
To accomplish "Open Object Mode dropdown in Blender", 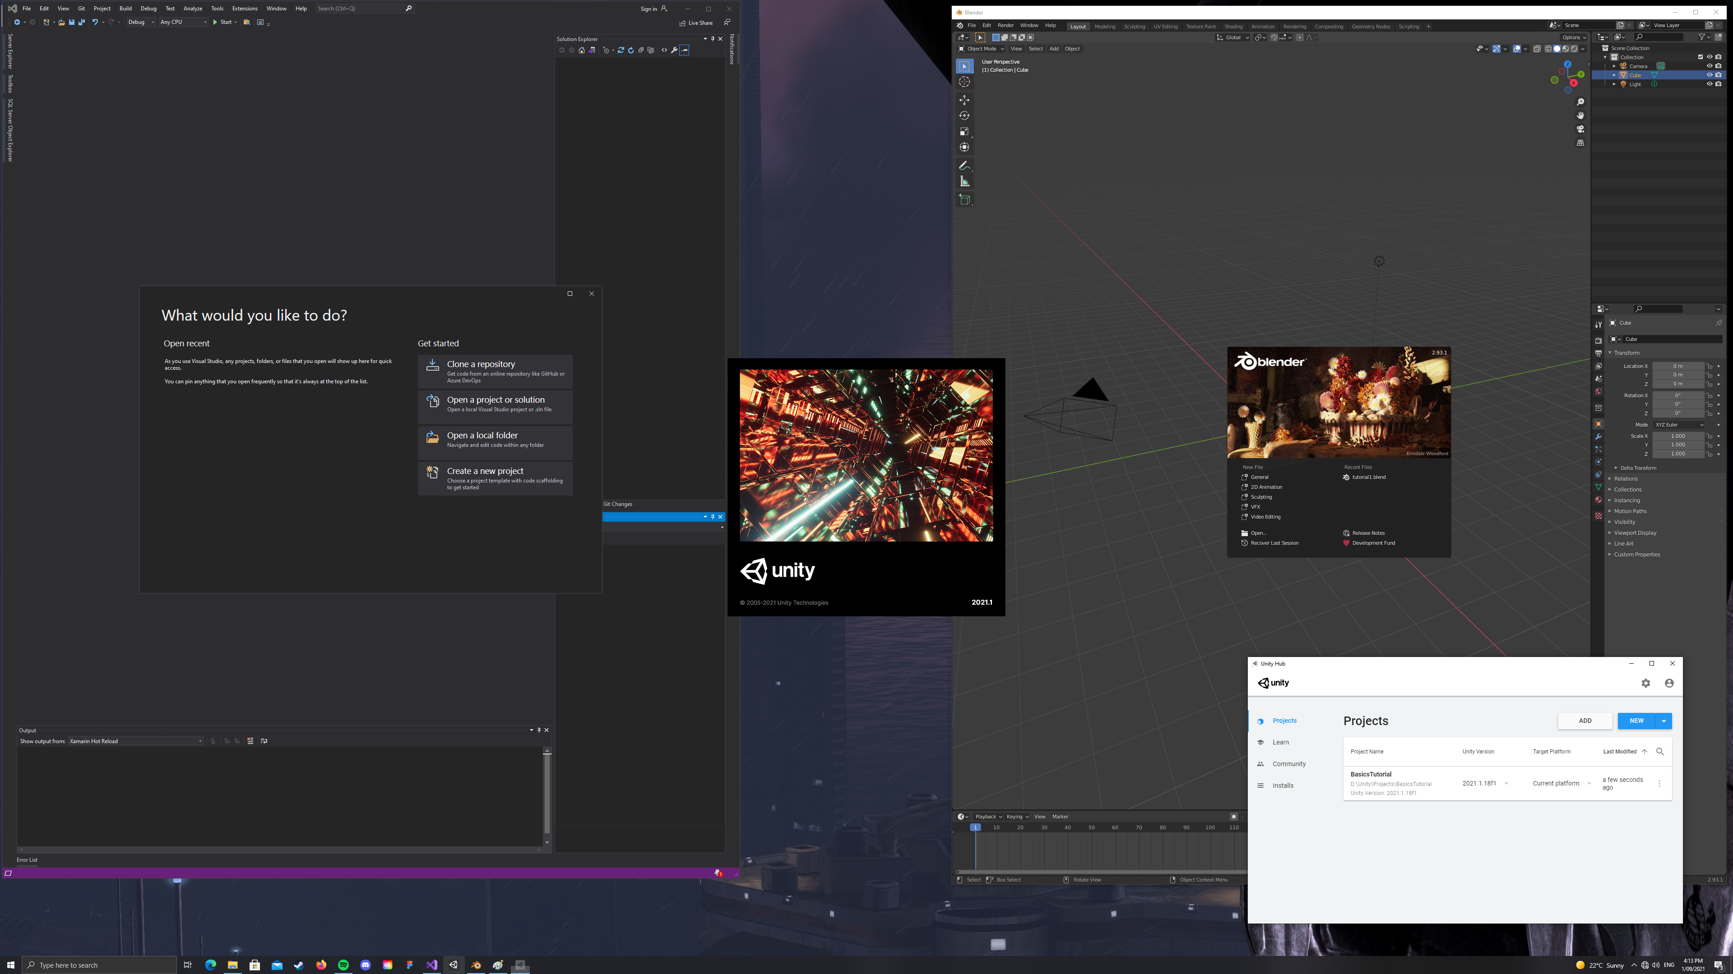I will [981, 49].
